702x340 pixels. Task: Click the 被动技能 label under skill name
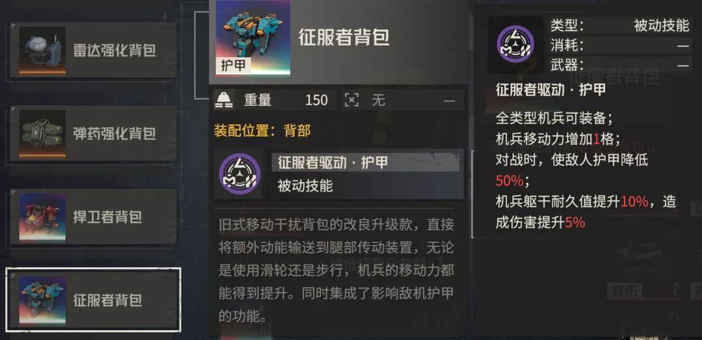click(305, 185)
